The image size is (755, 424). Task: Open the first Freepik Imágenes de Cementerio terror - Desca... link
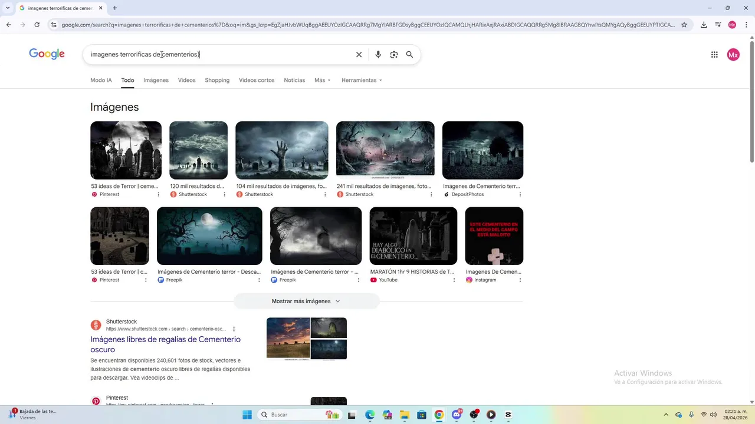coord(209,272)
